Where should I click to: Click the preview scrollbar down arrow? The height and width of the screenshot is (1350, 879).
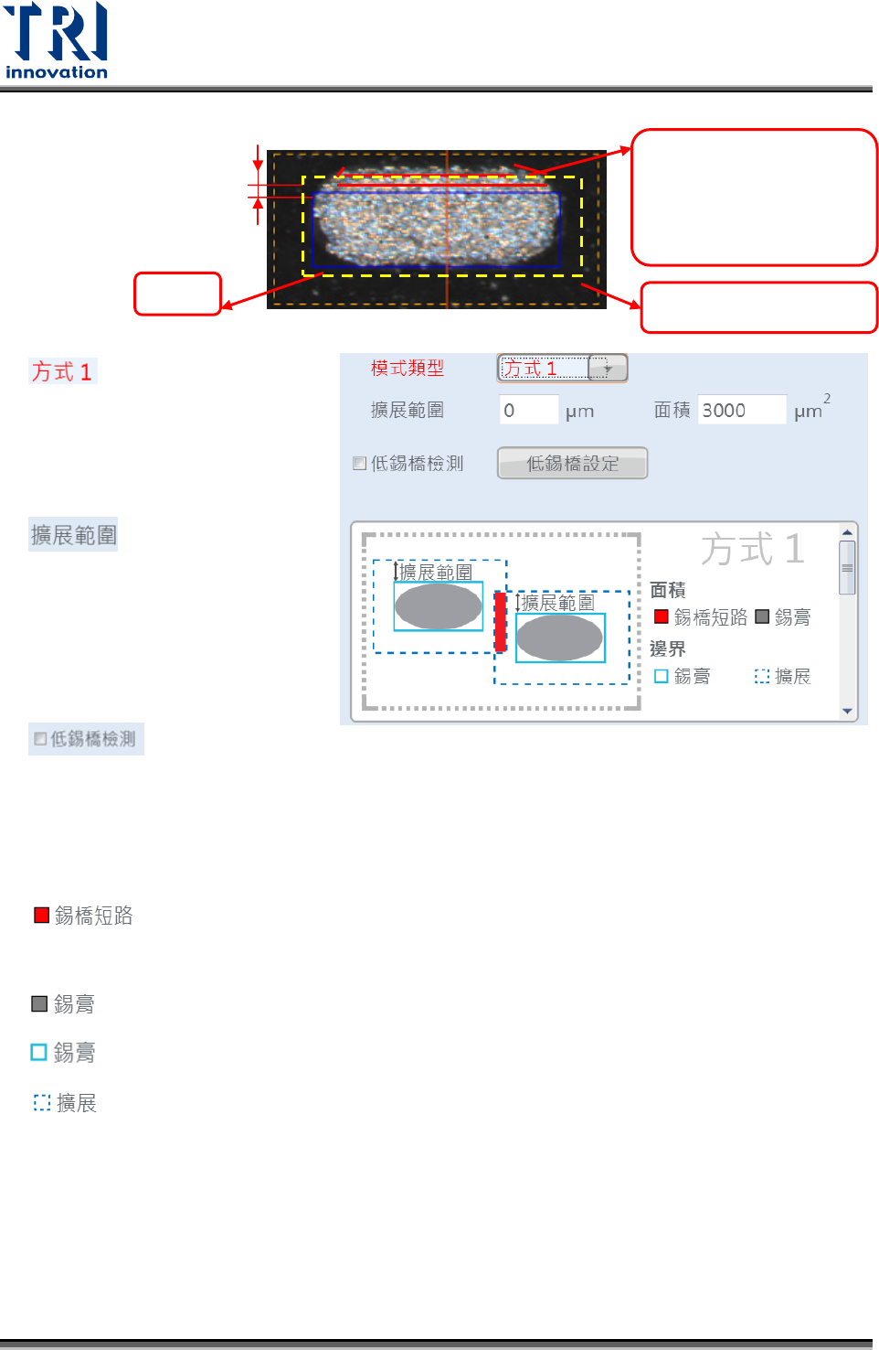pyautogui.click(x=847, y=712)
